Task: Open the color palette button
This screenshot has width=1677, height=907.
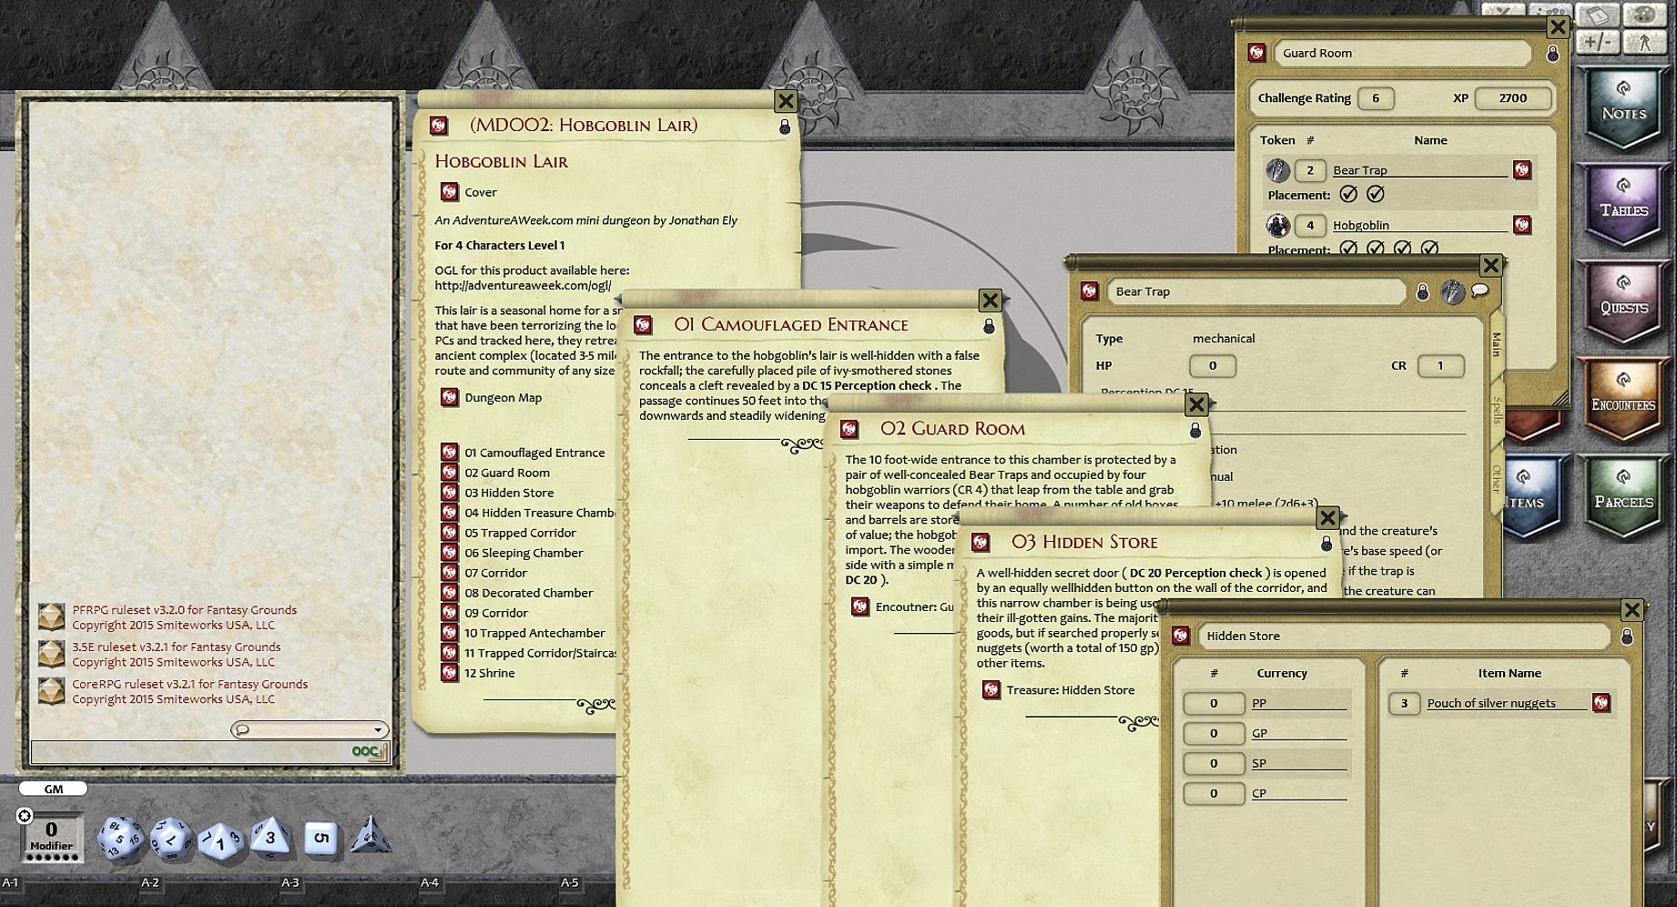Action: tap(1643, 15)
